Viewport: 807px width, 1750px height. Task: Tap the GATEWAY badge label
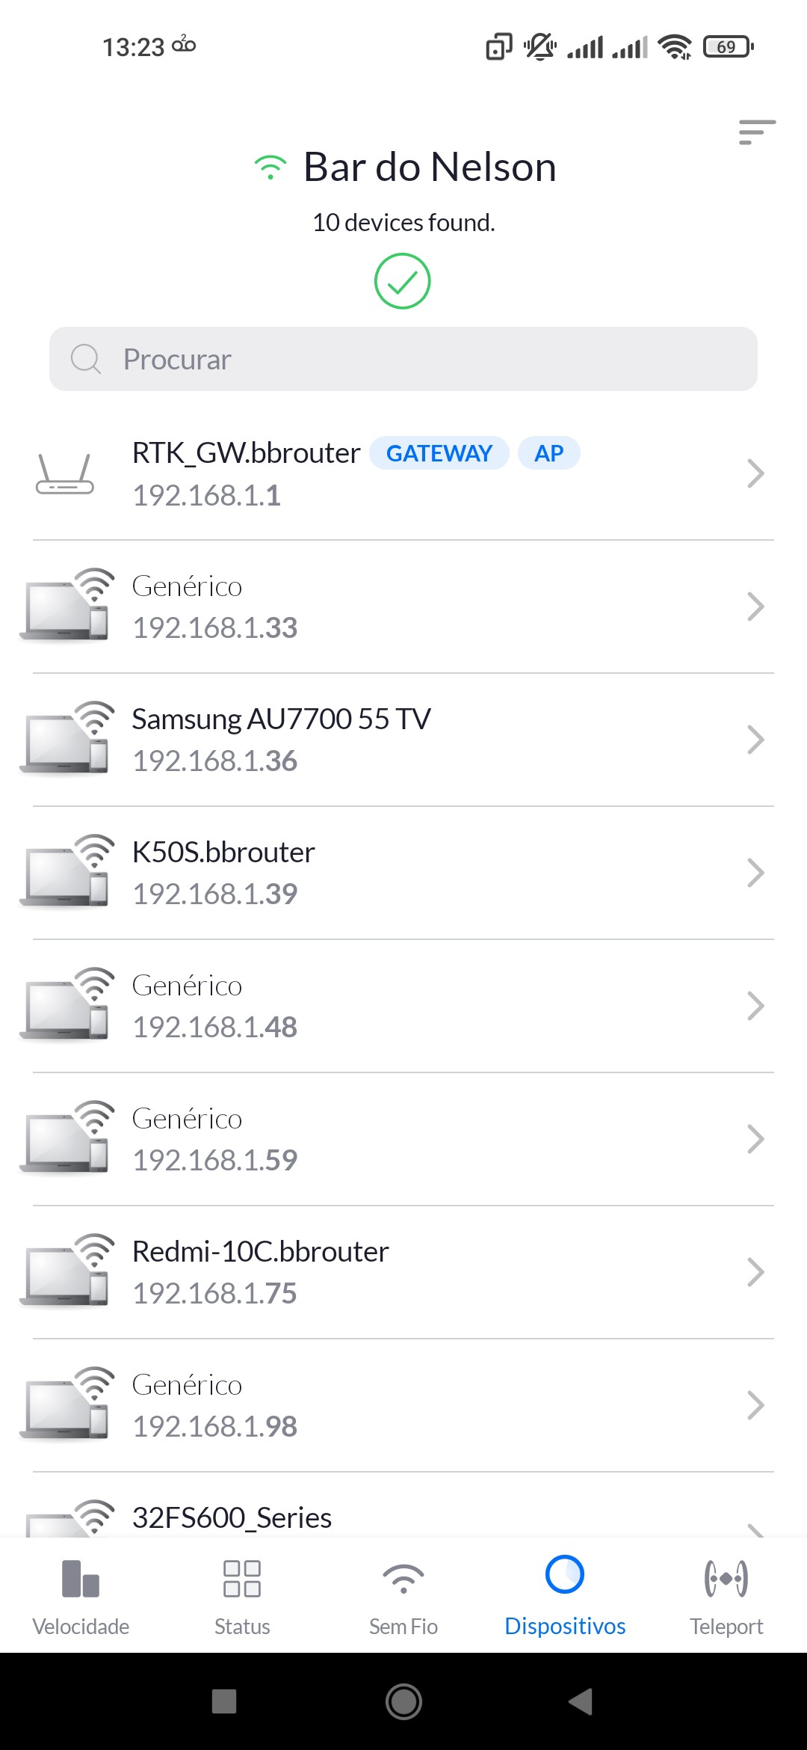pos(439,453)
